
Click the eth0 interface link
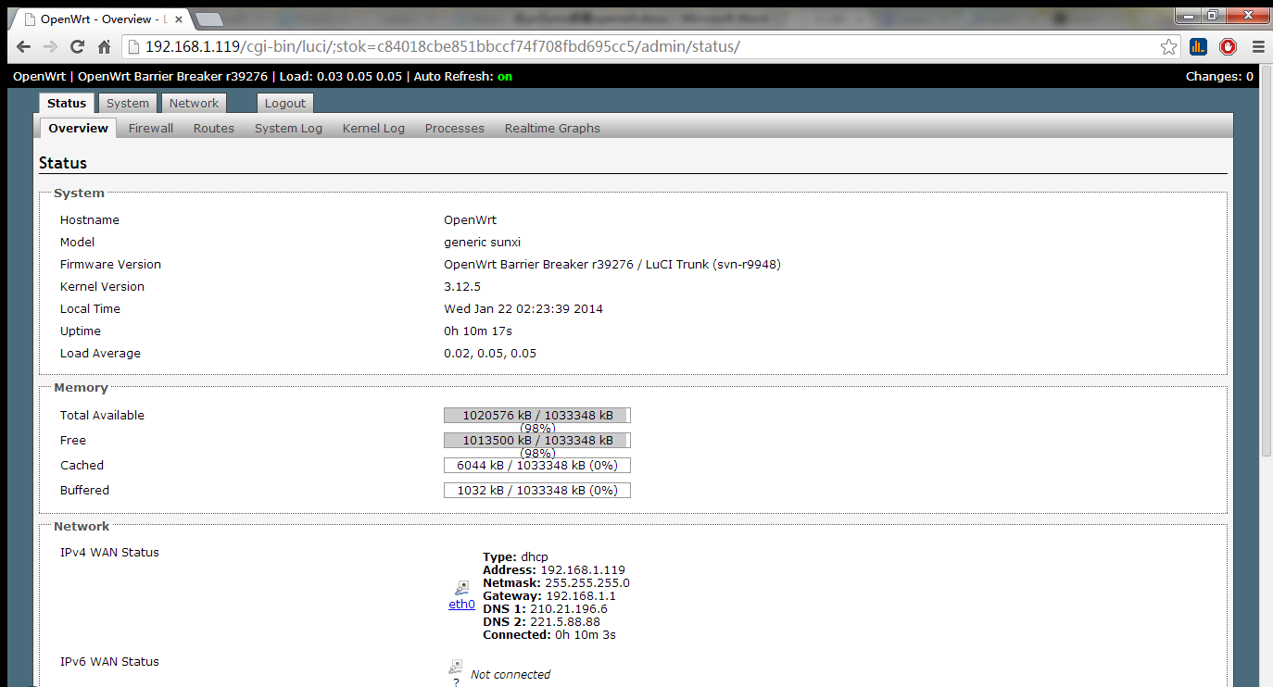[461, 605]
